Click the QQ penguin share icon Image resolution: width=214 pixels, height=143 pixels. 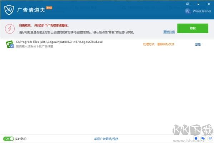pos(196,138)
